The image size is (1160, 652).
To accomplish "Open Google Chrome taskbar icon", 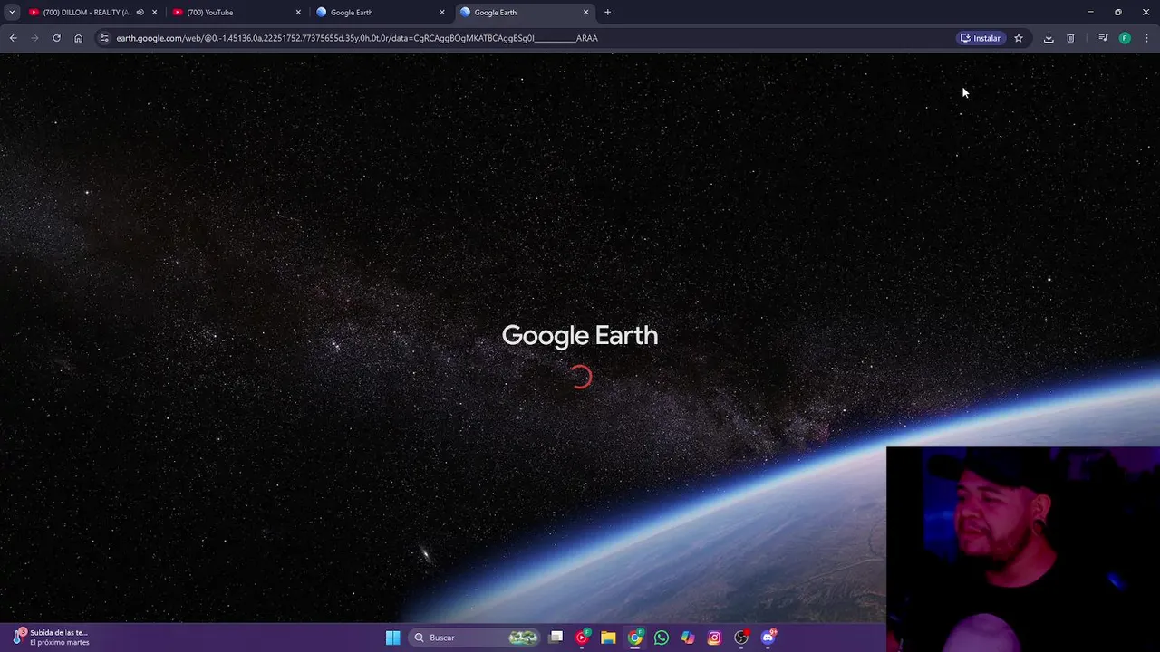I will 635,638.
